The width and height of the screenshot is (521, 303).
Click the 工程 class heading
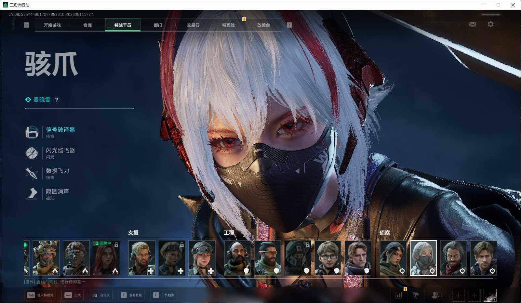229,233
